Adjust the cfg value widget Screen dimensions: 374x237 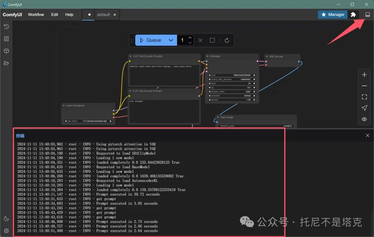pos(232,87)
